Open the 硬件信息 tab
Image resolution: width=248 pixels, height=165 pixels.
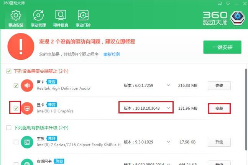coord(61,18)
